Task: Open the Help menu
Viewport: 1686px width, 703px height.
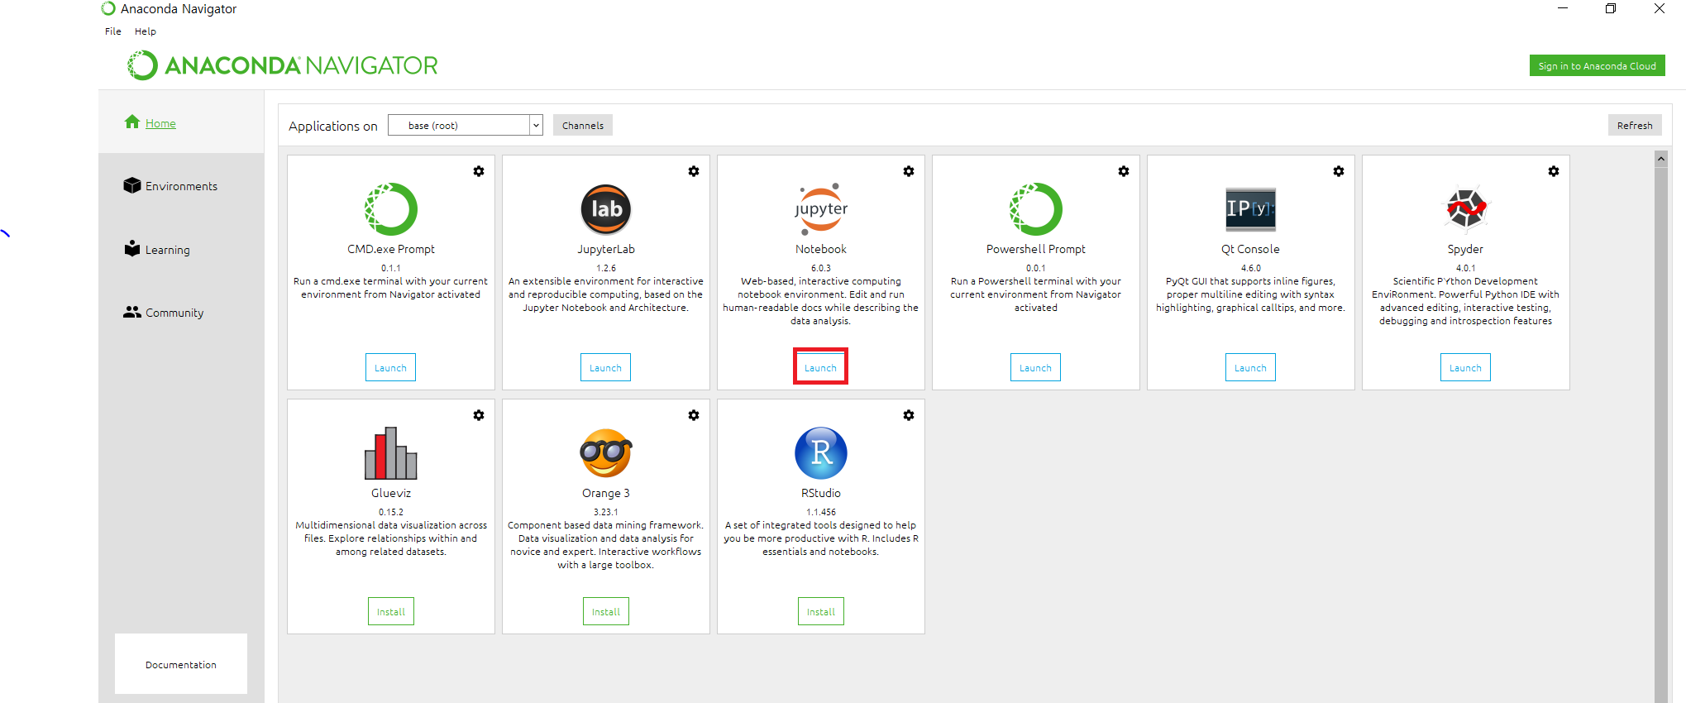Action: click(x=146, y=31)
